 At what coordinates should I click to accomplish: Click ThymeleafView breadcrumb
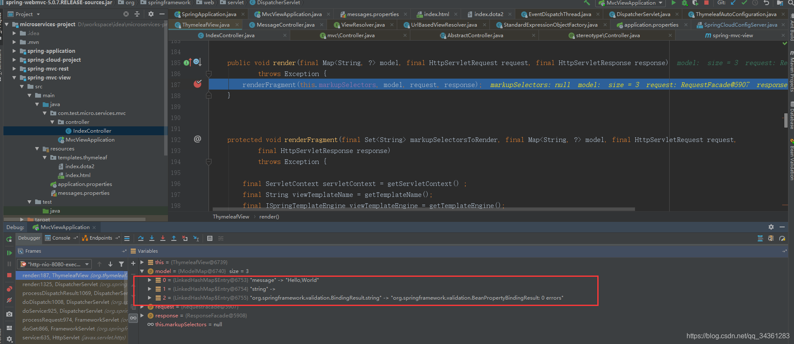(231, 217)
